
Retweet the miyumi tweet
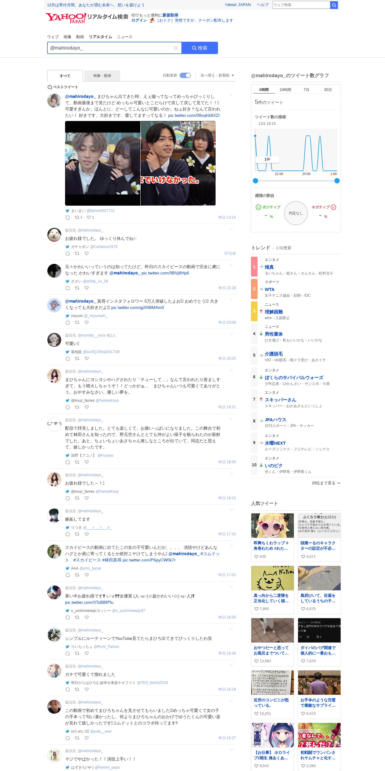coord(77,322)
